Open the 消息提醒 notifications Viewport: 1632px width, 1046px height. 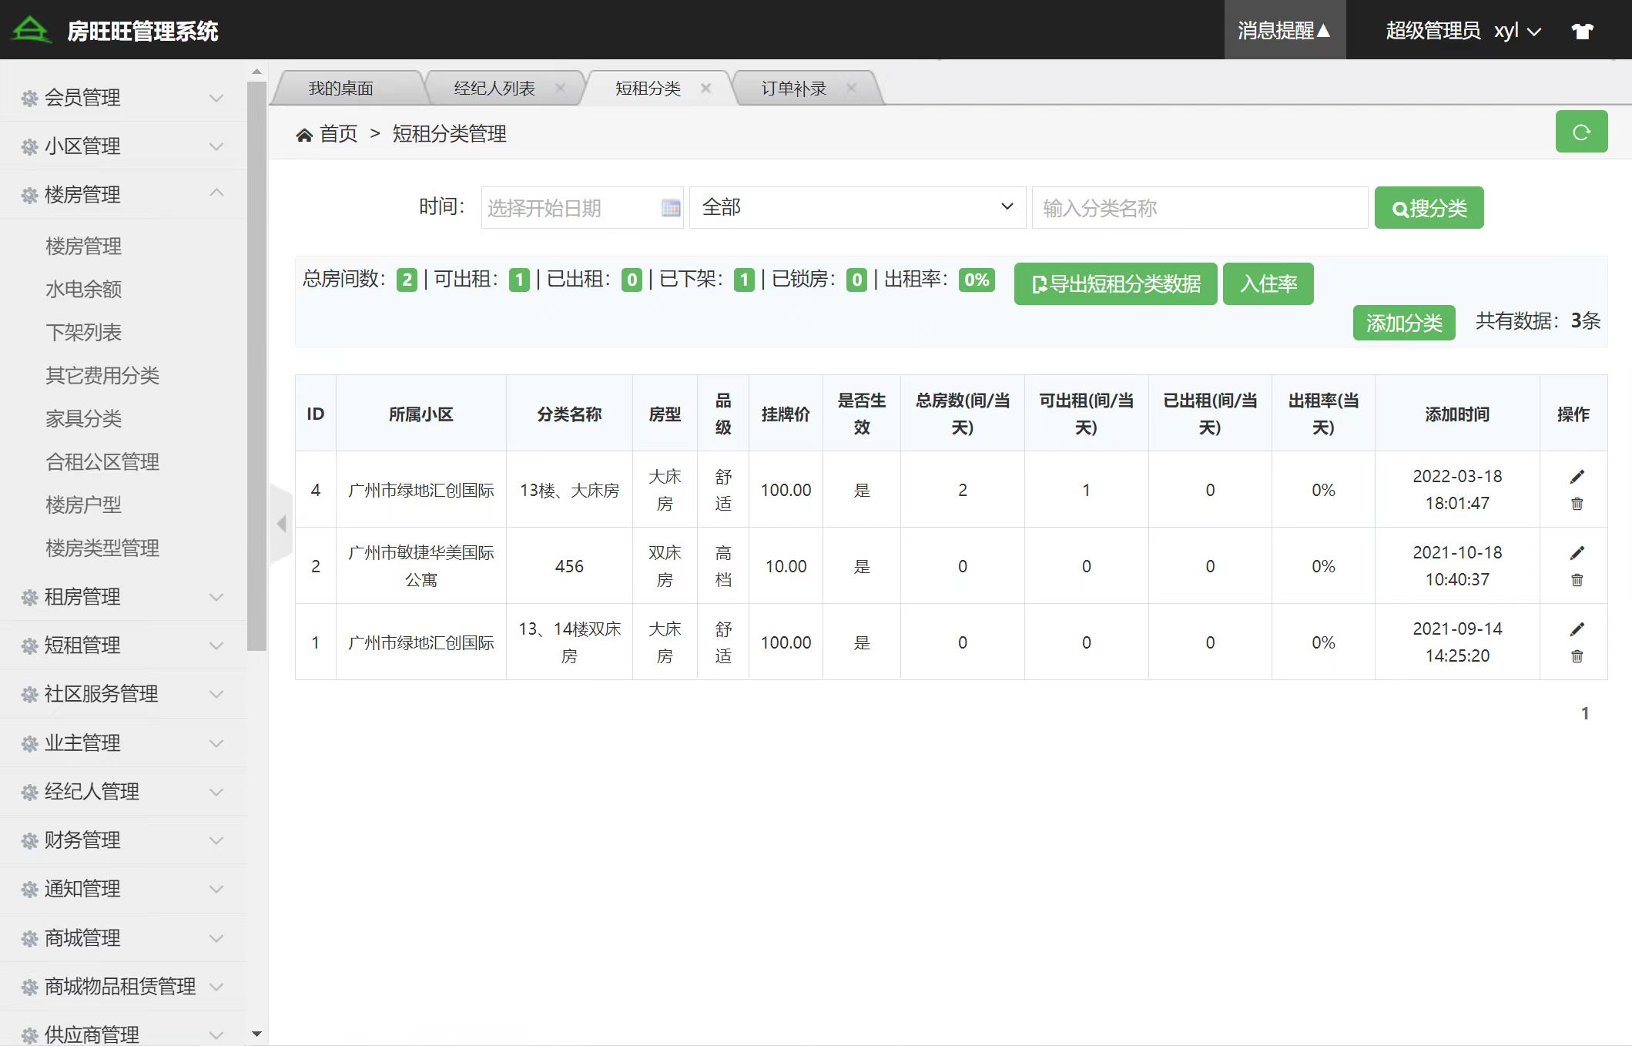[x=1285, y=30]
